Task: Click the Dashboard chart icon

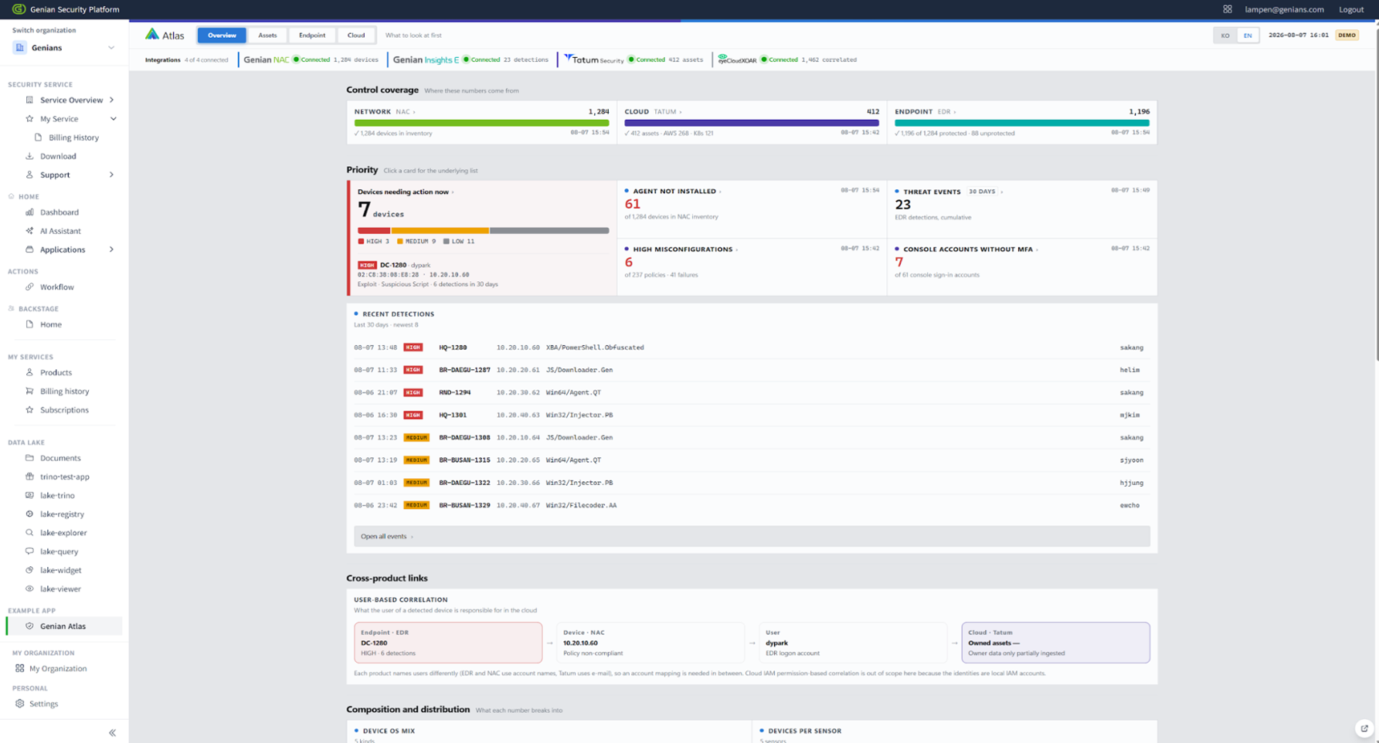Action: point(29,212)
